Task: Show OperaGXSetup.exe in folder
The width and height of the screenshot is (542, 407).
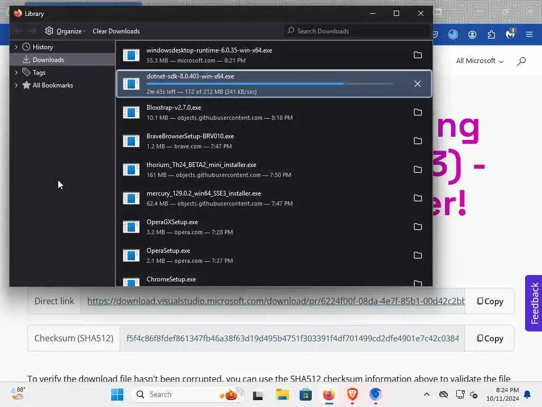Action: tap(418, 227)
